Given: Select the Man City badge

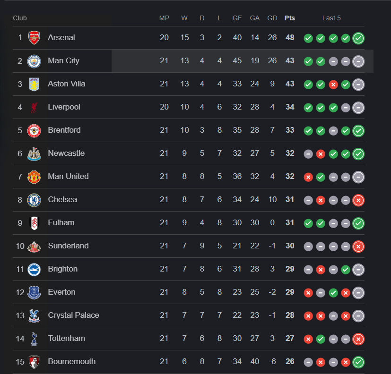Looking at the screenshot, I should (34, 61).
